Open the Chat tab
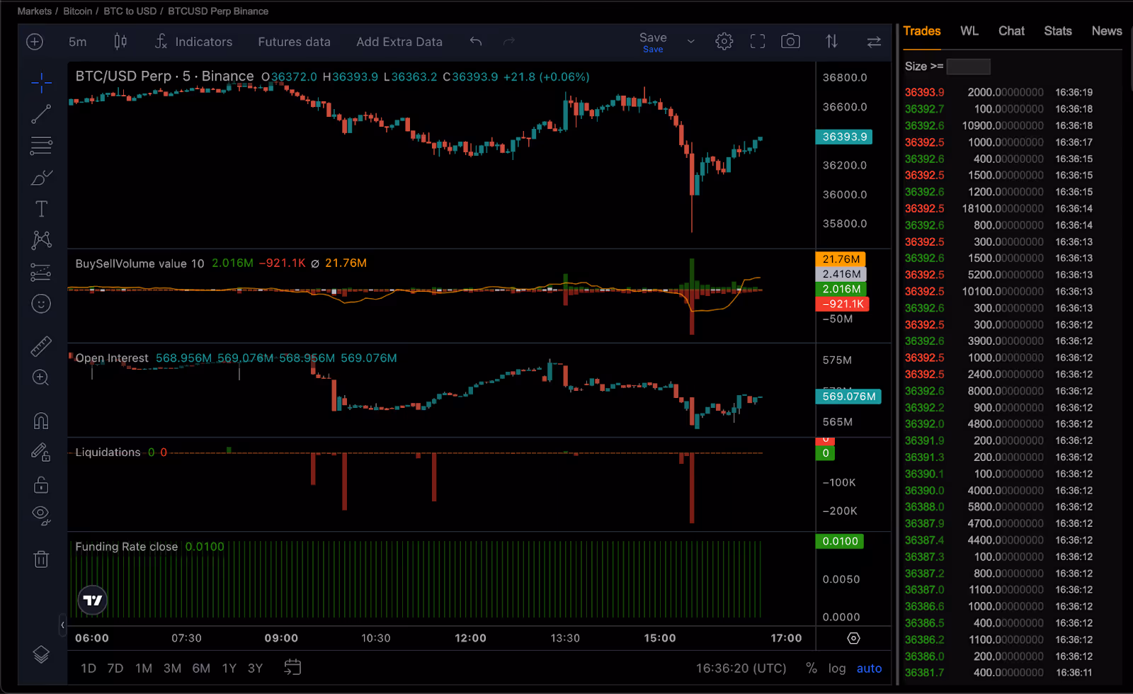 1011,31
